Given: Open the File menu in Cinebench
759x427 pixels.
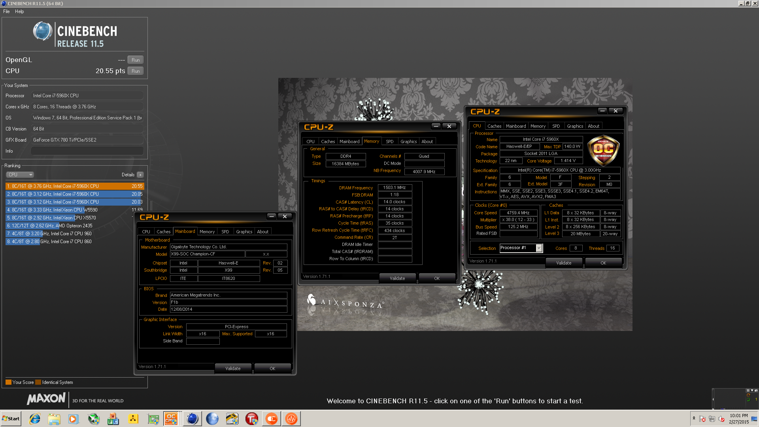Looking at the screenshot, I should coord(6,11).
